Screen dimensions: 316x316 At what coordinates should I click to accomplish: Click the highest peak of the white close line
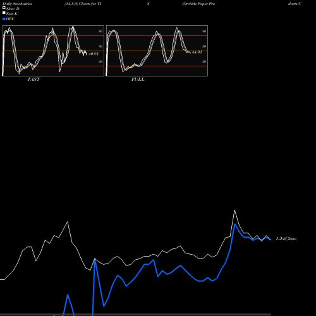point(234,210)
